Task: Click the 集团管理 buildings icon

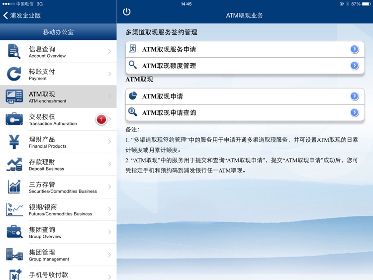Action: coord(14,254)
